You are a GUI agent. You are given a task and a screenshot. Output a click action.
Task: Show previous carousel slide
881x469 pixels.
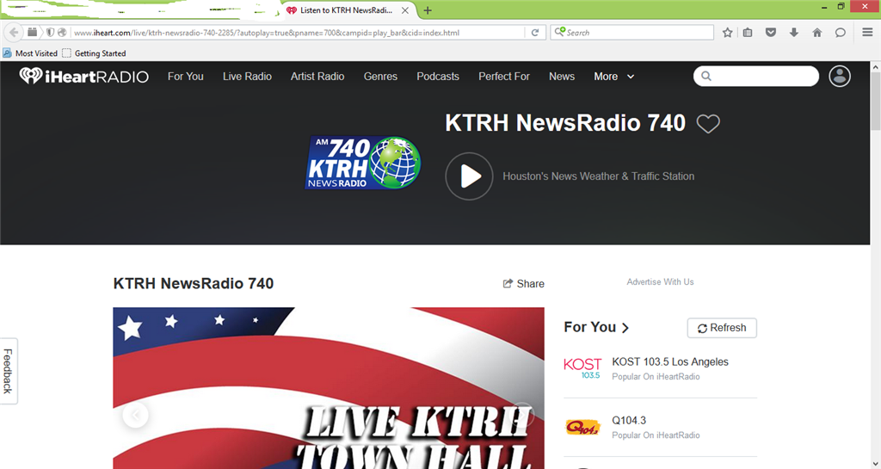click(x=135, y=415)
